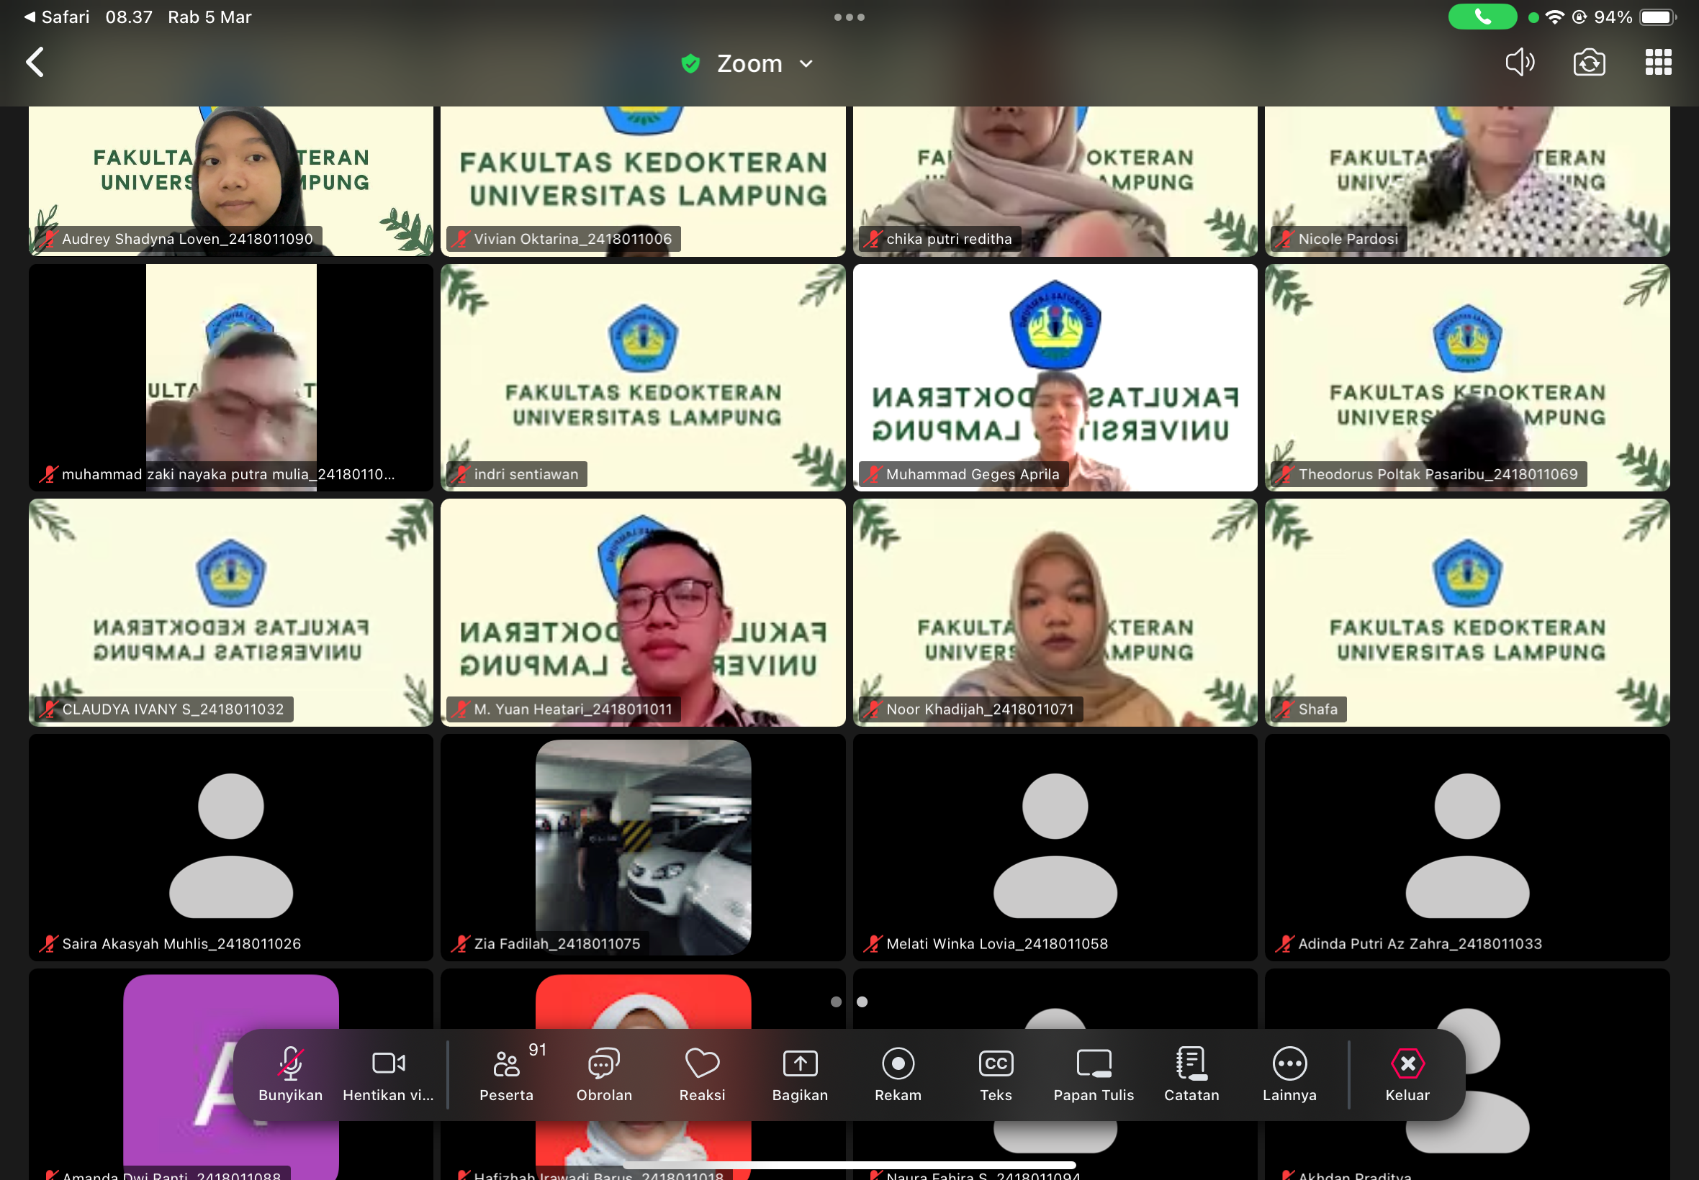Select indri sentiawan video tile

coord(643,377)
